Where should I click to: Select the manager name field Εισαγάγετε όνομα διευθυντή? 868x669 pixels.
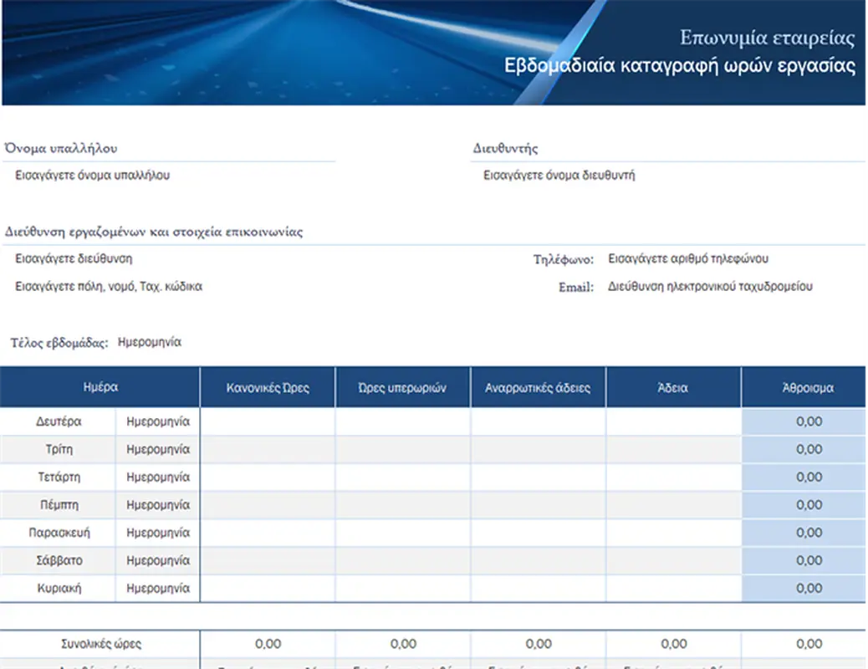tap(559, 176)
